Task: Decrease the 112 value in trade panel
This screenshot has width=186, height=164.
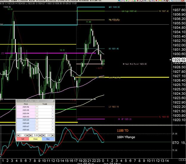Action: tap(43, 135)
